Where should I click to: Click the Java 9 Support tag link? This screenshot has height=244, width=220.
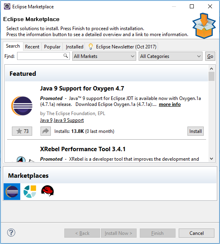(x=69, y=120)
